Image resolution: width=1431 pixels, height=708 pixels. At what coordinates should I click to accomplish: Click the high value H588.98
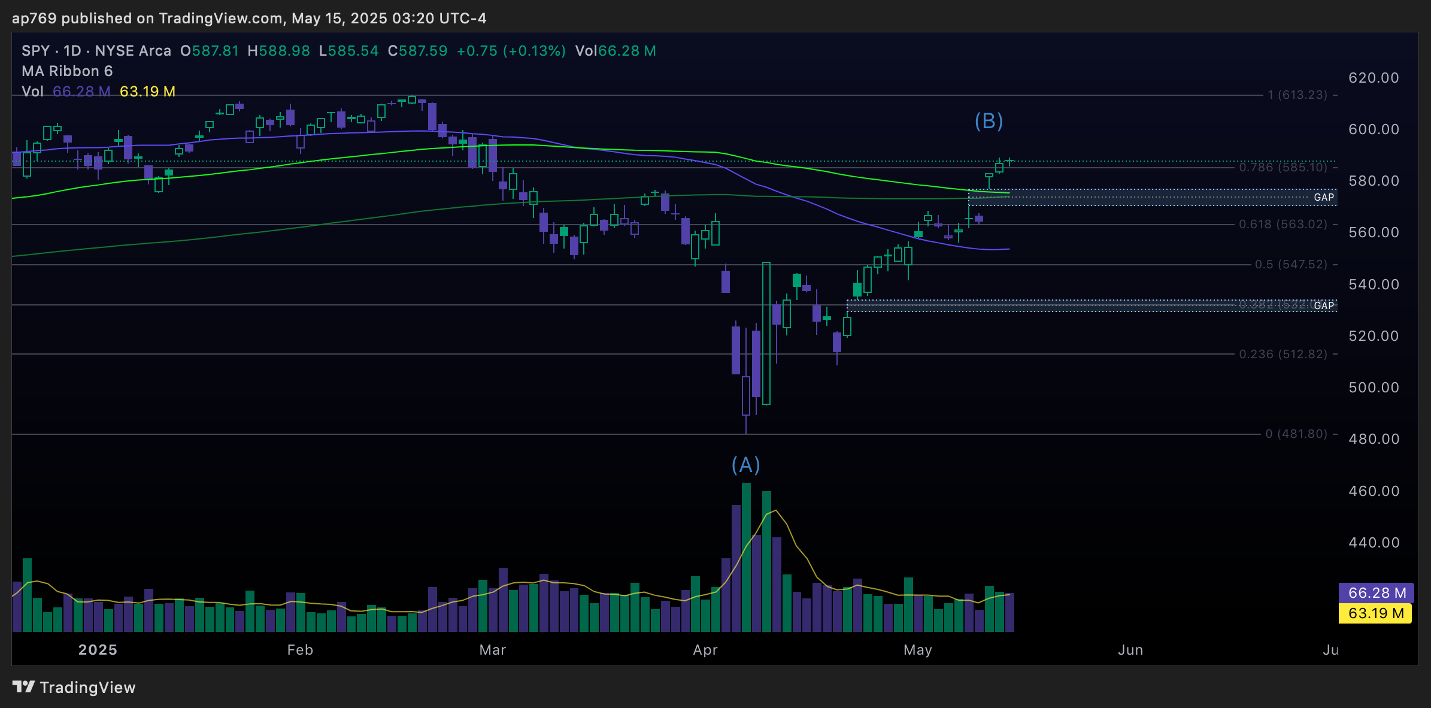point(279,51)
